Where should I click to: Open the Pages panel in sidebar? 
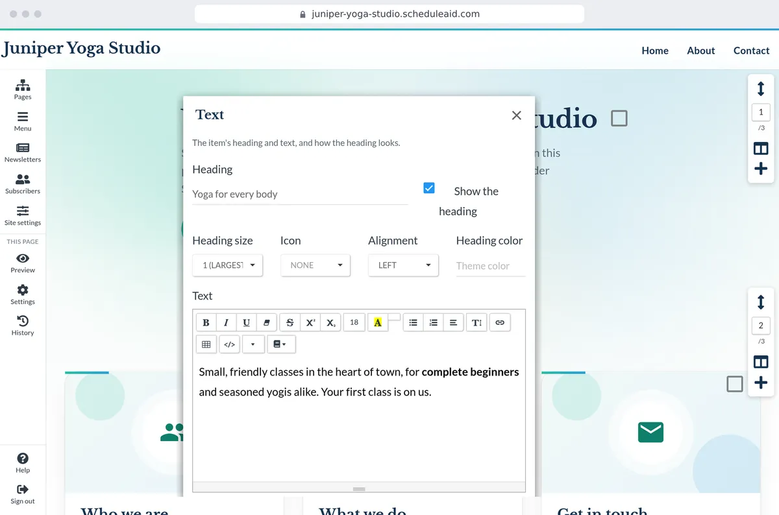23,90
